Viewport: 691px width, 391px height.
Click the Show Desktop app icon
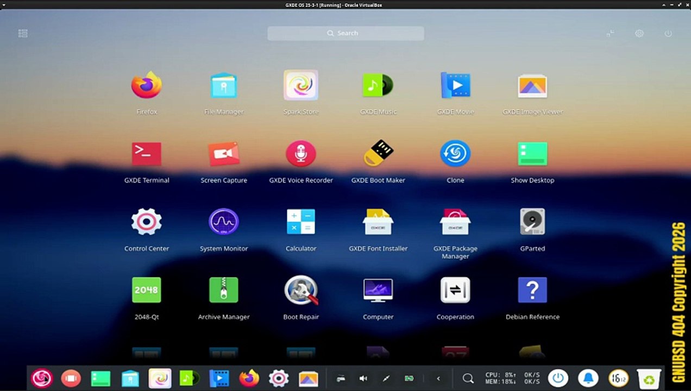tap(532, 154)
